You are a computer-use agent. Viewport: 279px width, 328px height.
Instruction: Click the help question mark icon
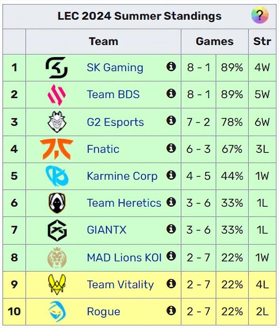pos(260,16)
